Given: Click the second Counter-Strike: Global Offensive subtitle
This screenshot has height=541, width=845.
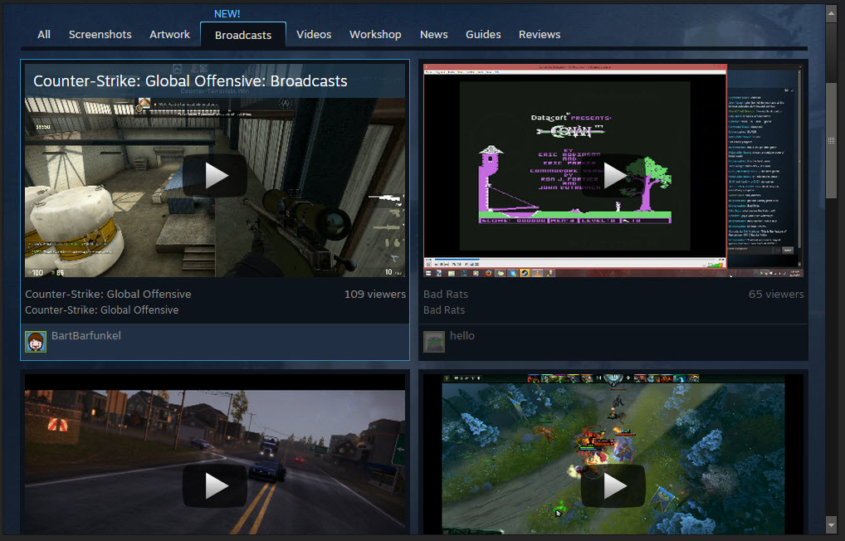Looking at the screenshot, I should point(102,309).
